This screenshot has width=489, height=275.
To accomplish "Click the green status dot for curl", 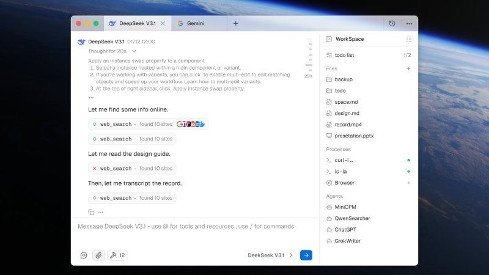I will [408, 160].
